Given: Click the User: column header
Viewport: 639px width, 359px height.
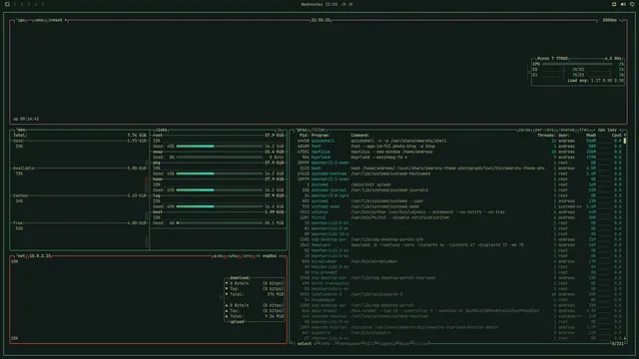Looking at the screenshot, I should (x=563, y=136).
